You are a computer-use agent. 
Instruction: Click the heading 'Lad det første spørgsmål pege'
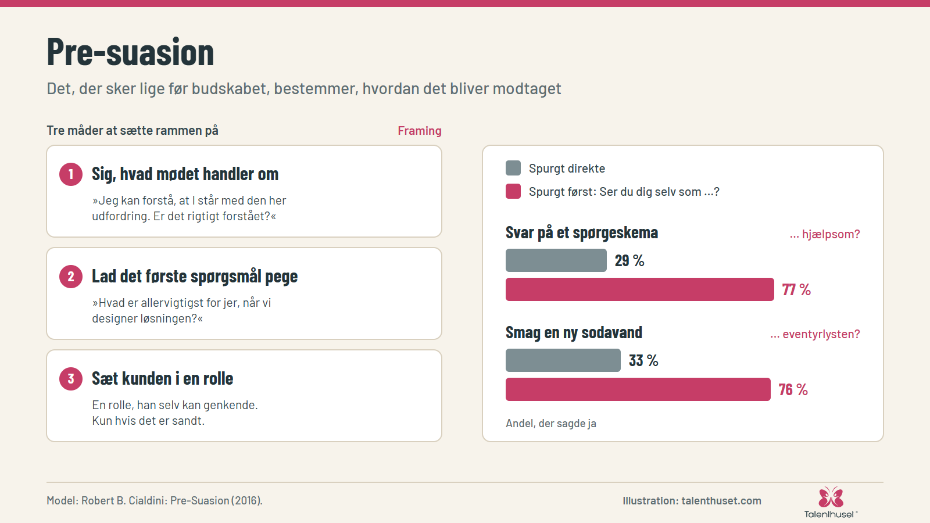tap(195, 277)
